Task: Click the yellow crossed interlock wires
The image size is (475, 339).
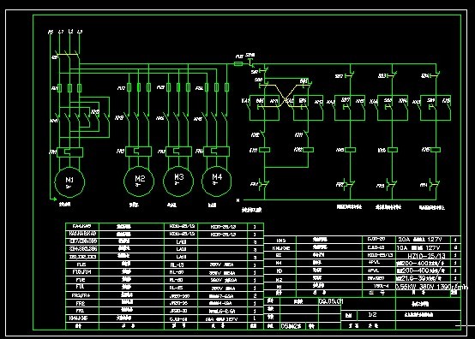Action: pyautogui.click(x=284, y=96)
